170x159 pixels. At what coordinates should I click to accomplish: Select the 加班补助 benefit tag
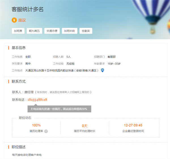pyautogui.click(x=69, y=31)
